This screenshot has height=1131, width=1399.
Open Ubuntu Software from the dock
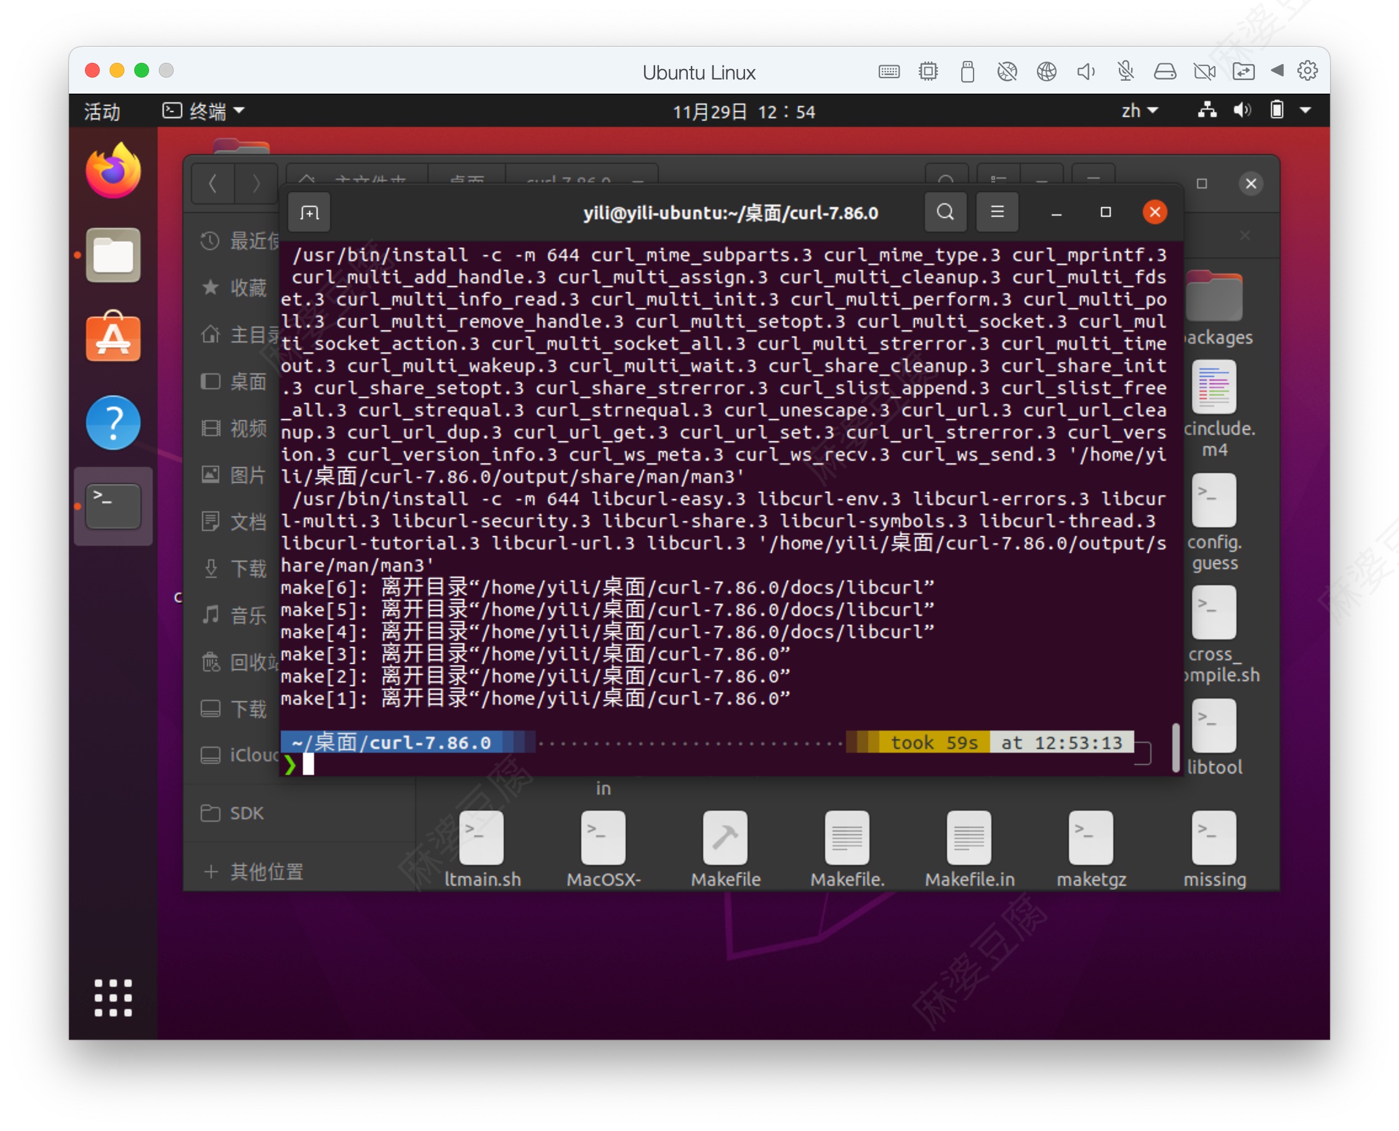[x=113, y=338]
